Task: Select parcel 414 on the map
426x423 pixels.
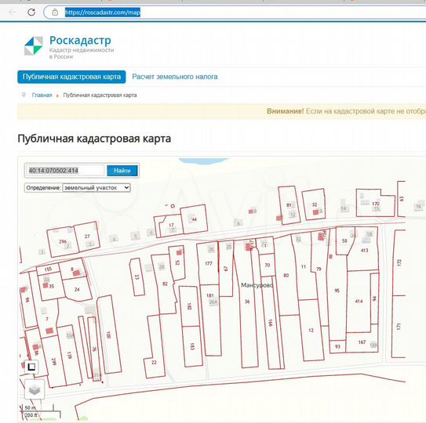Action: [359, 301]
